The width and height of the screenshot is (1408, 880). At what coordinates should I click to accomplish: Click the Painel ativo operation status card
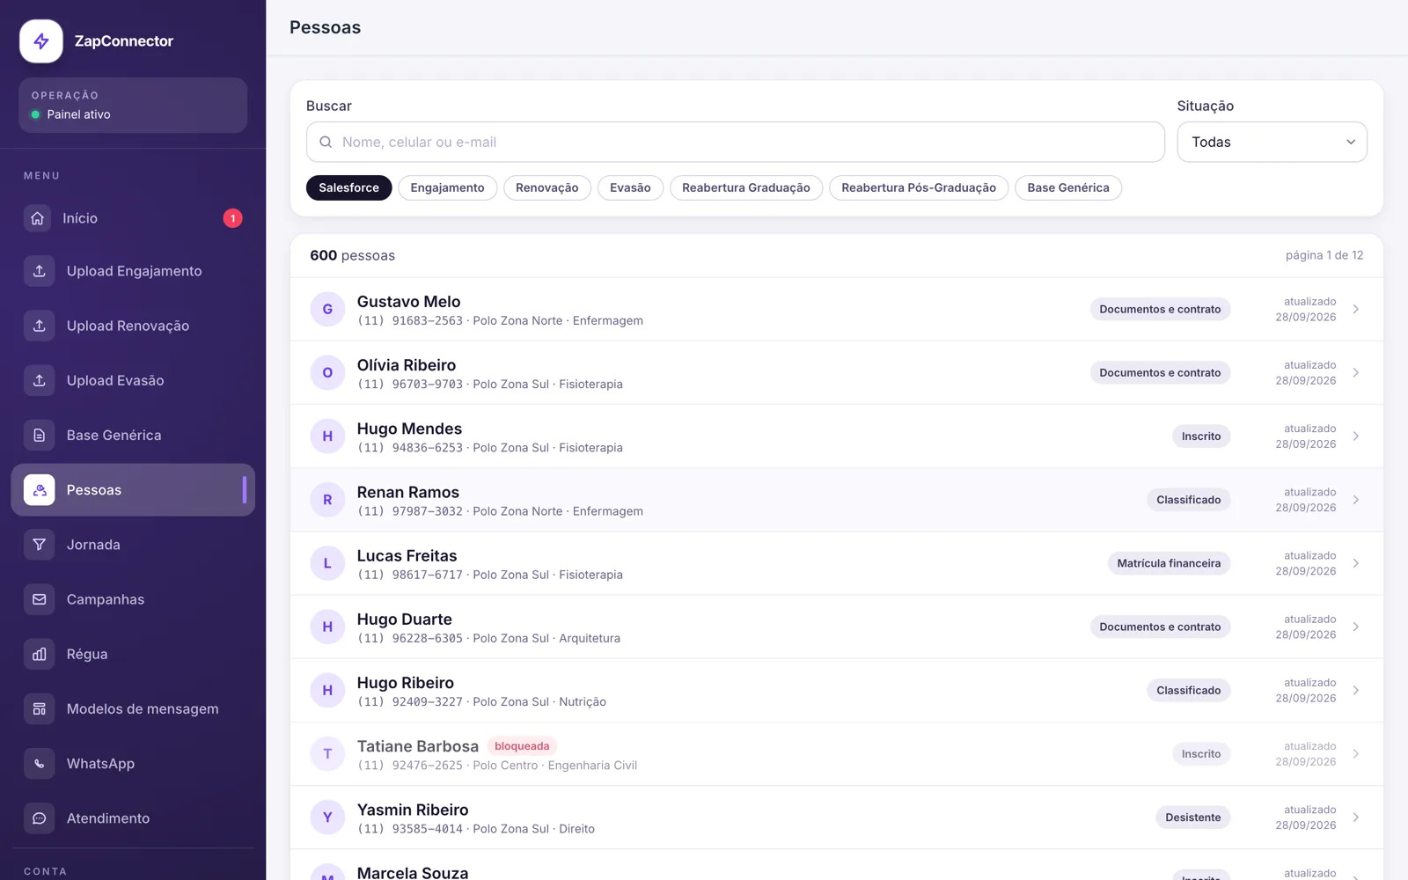(x=133, y=105)
